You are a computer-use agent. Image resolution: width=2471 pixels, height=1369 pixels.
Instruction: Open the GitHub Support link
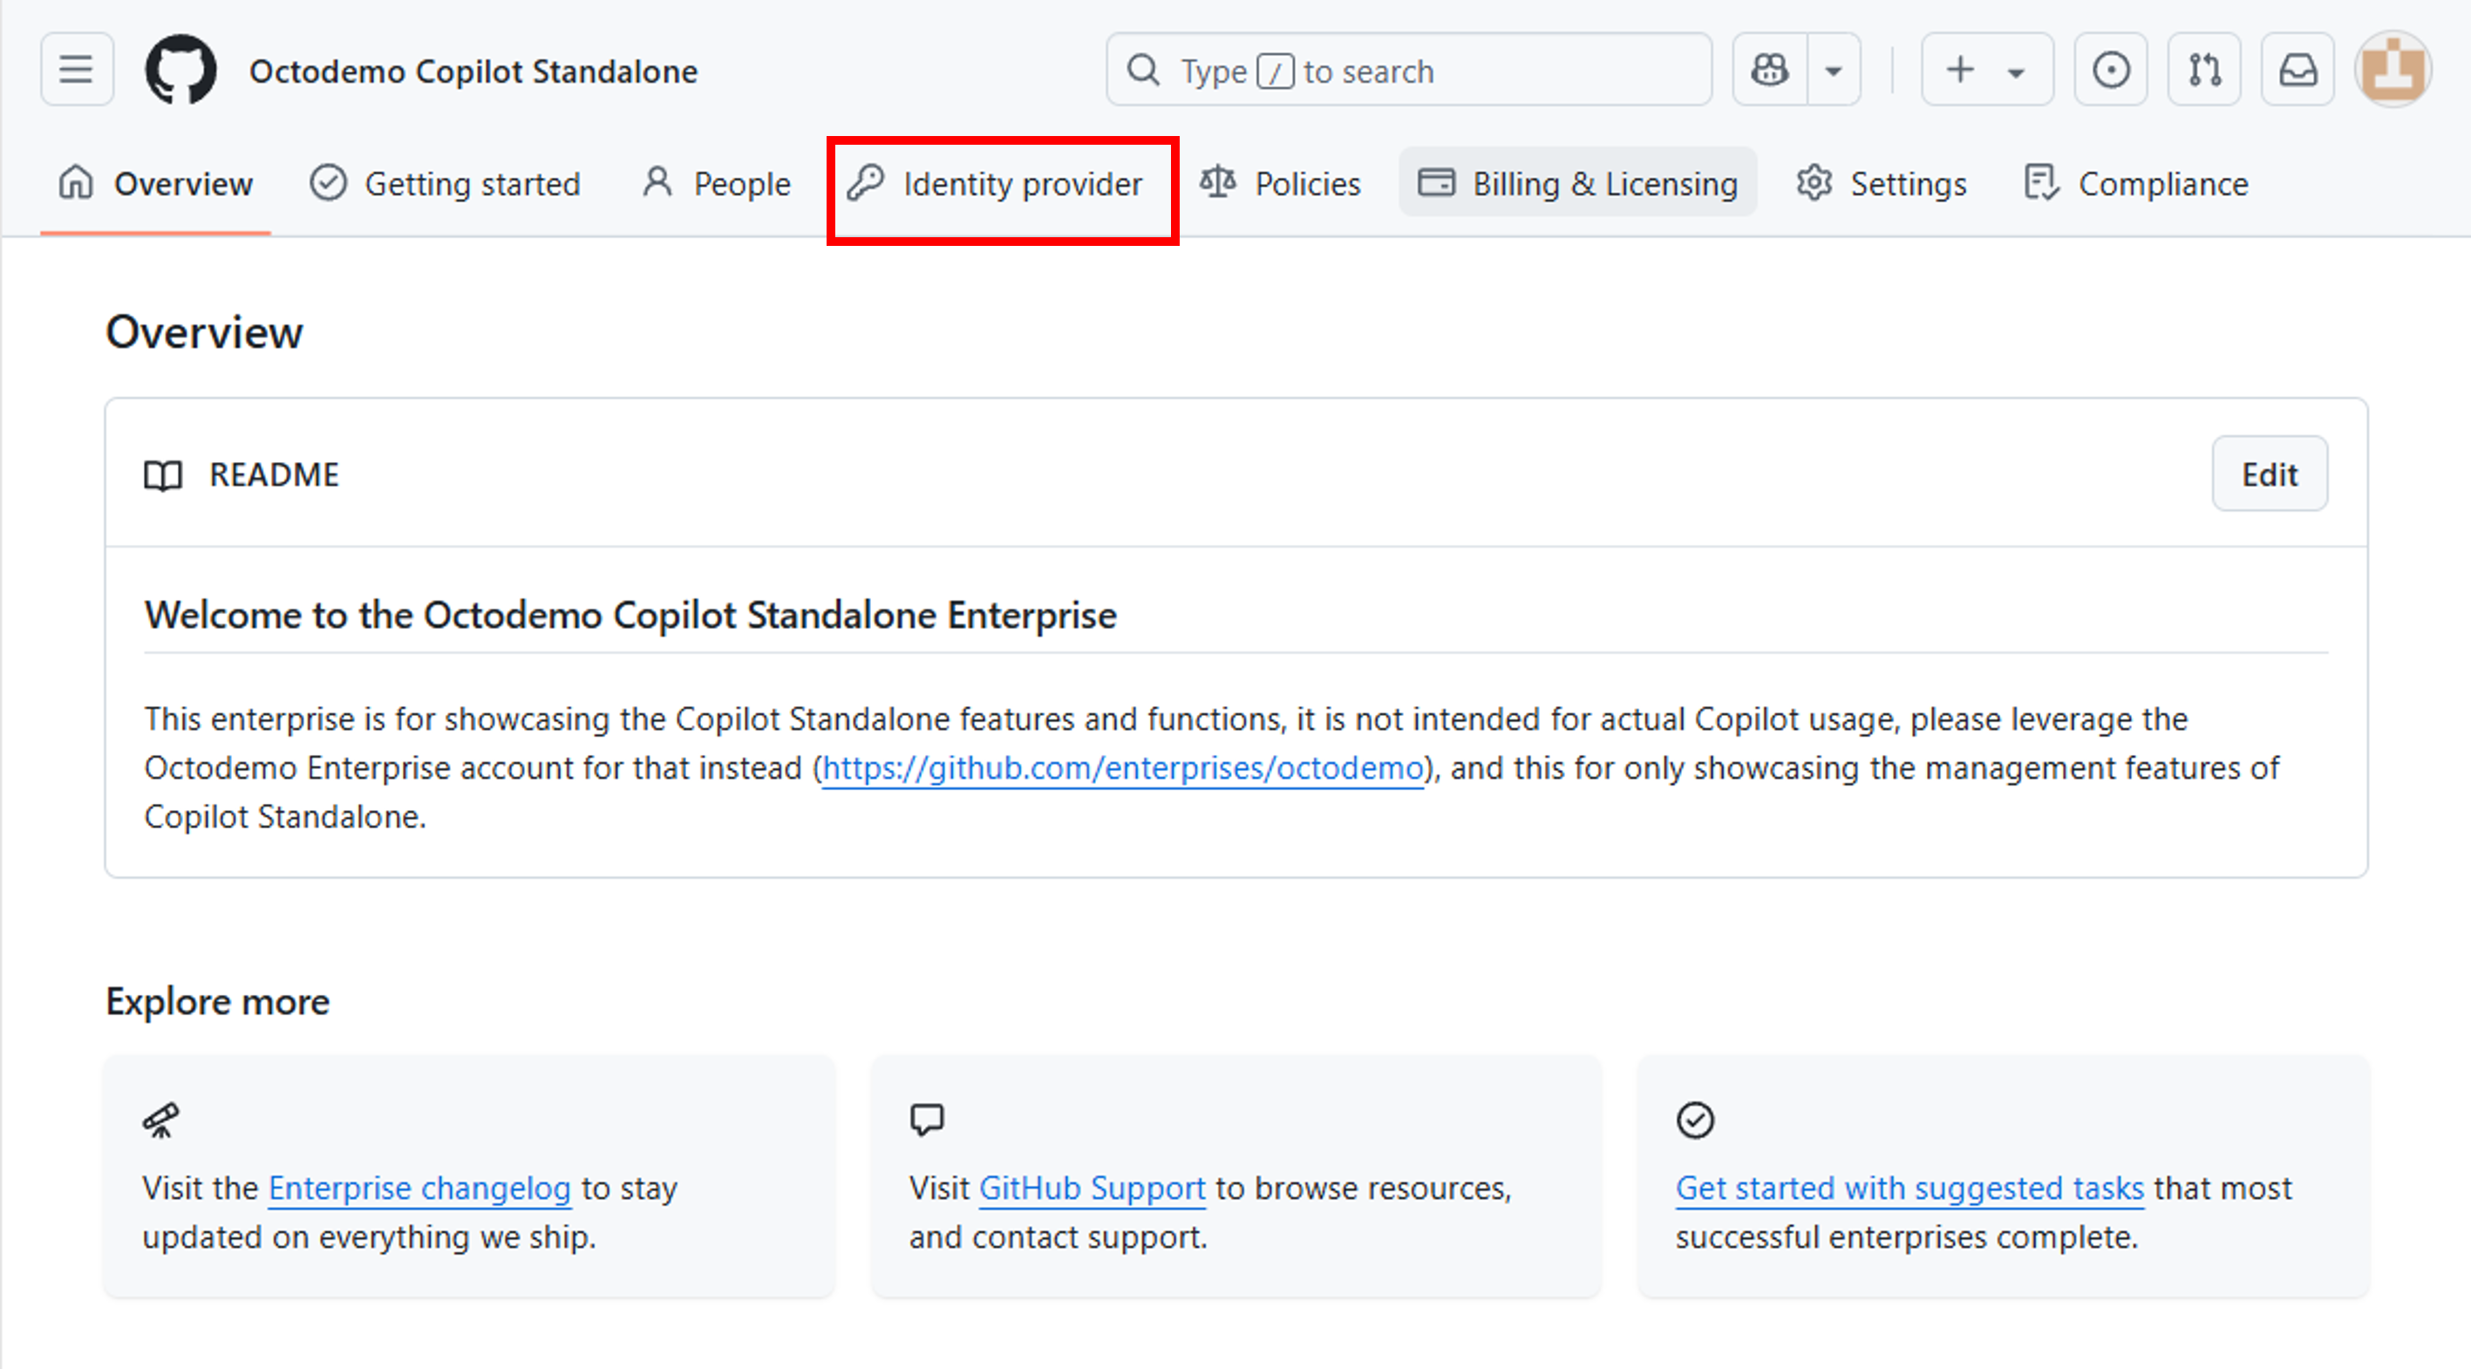tap(1092, 1189)
